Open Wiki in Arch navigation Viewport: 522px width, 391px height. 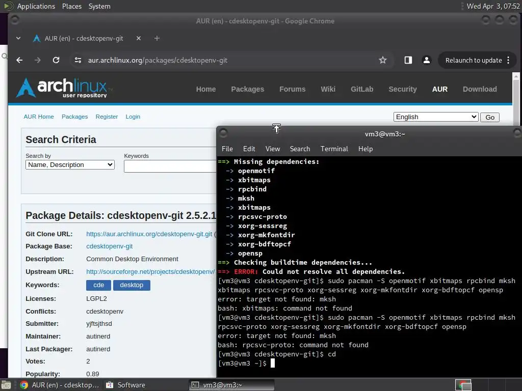328,89
